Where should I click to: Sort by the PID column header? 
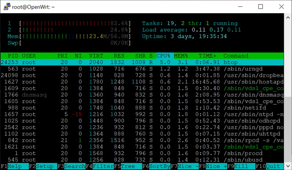pyautogui.click(x=13, y=56)
